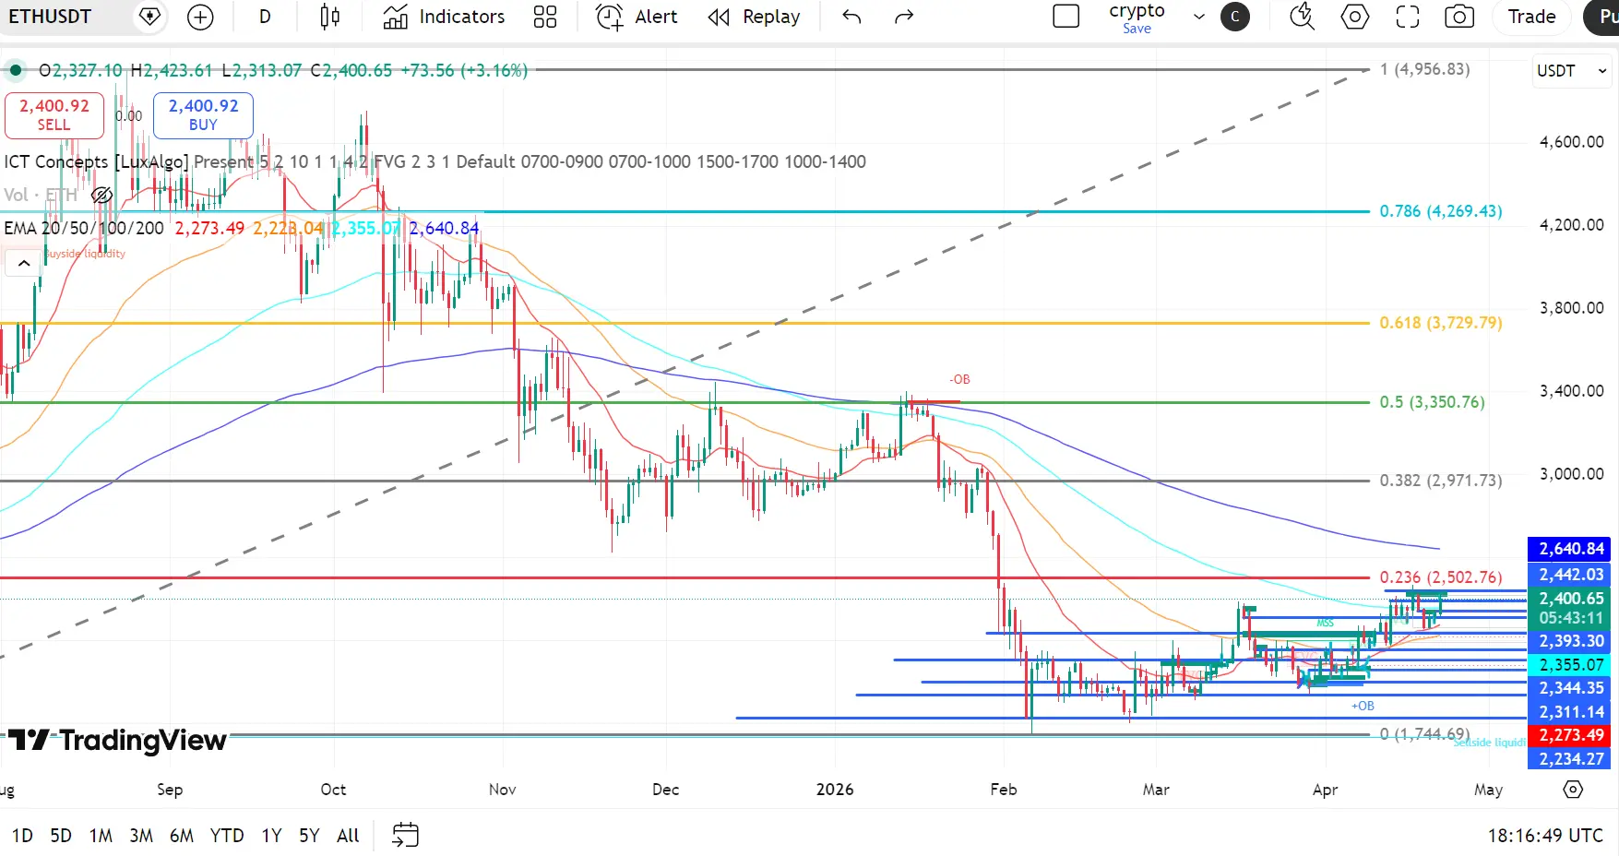
Task: Open the ETHUSDT symbol search
Action: [51, 17]
